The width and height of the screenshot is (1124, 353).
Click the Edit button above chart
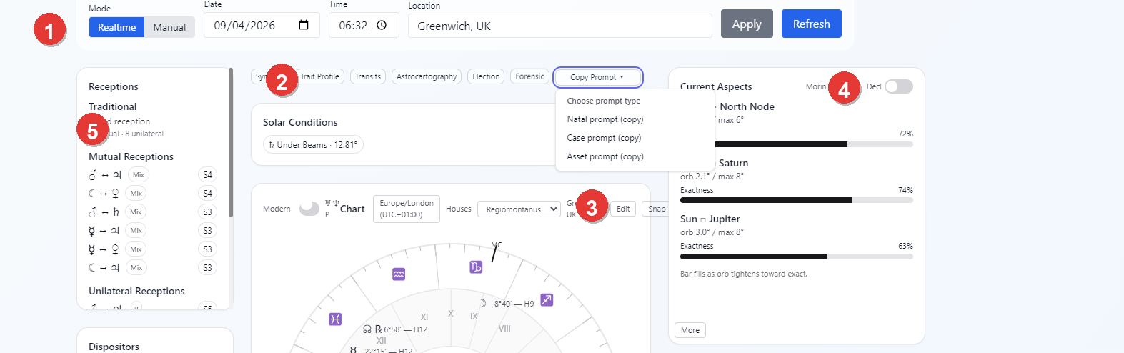pyautogui.click(x=623, y=209)
